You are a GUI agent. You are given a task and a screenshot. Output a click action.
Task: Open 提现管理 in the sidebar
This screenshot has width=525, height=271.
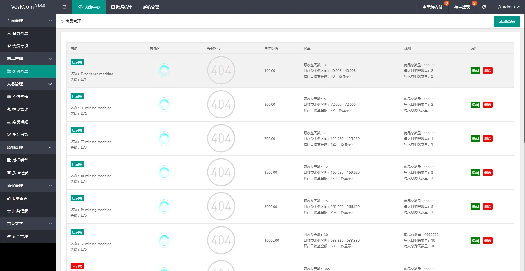pos(20,109)
